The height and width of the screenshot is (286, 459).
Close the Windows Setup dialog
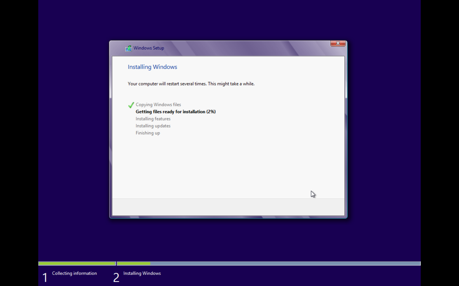point(338,44)
